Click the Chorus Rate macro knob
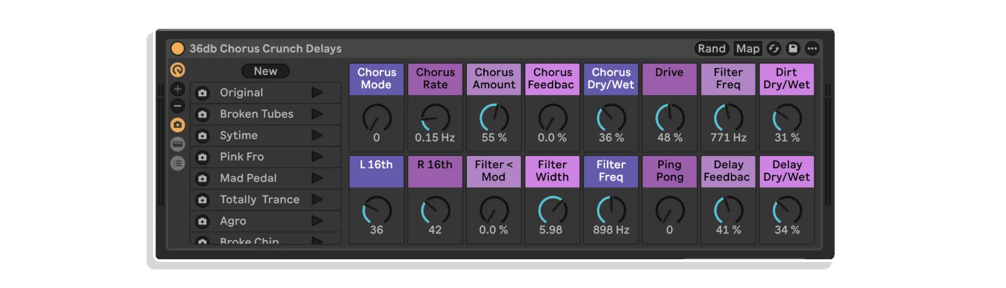 coord(435,118)
